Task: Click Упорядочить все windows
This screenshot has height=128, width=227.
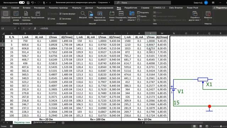Action: point(121,16)
